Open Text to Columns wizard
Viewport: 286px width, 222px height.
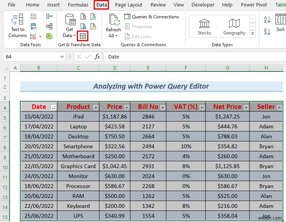pos(18,26)
